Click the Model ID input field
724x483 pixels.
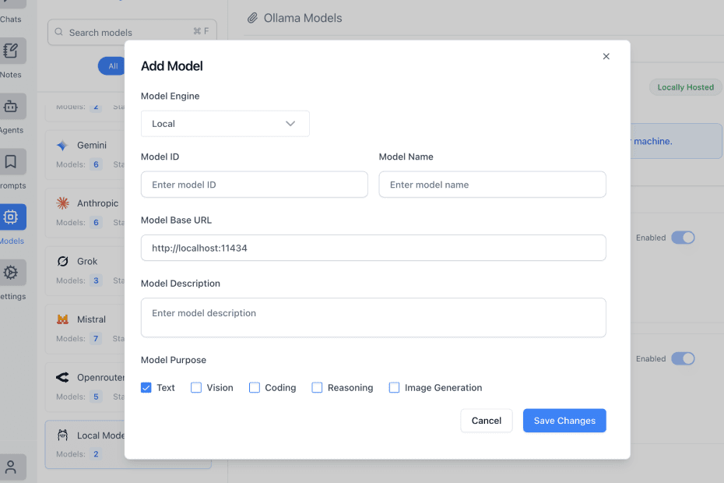254,185
